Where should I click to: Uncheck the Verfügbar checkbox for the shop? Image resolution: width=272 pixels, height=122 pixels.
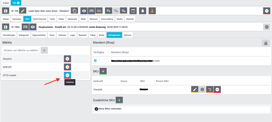pyautogui.click(x=95, y=61)
